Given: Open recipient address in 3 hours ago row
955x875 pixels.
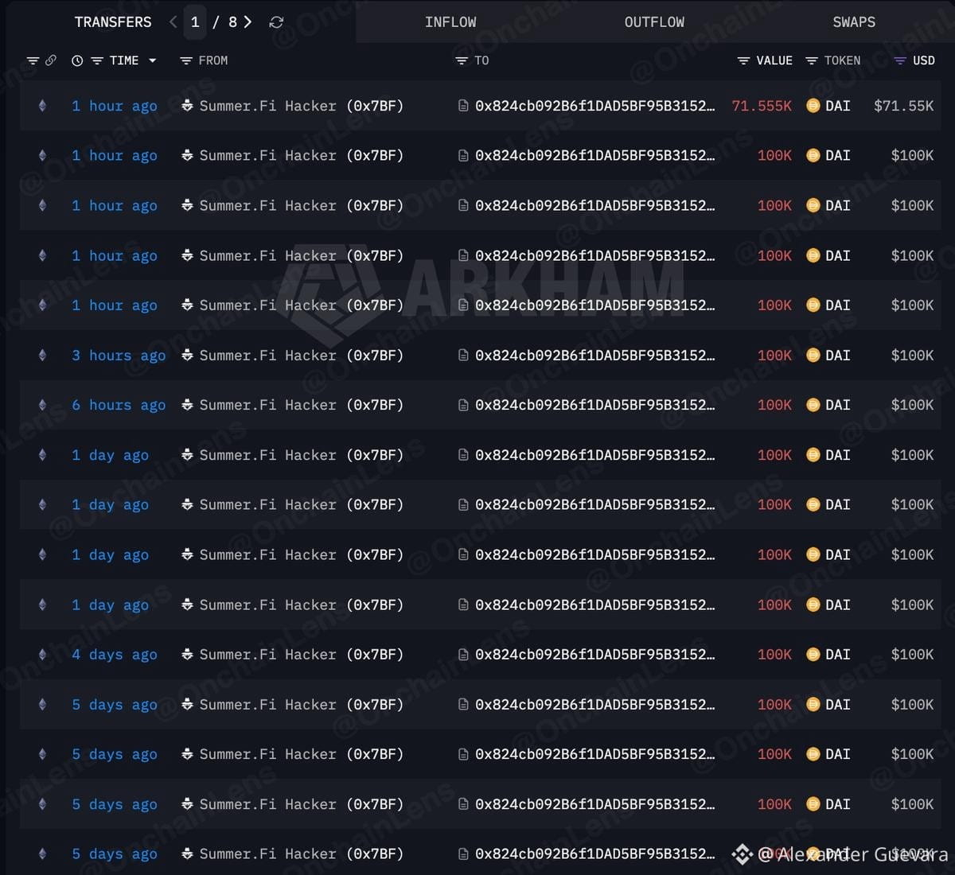Looking at the screenshot, I should pyautogui.click(x=595, y=355).
